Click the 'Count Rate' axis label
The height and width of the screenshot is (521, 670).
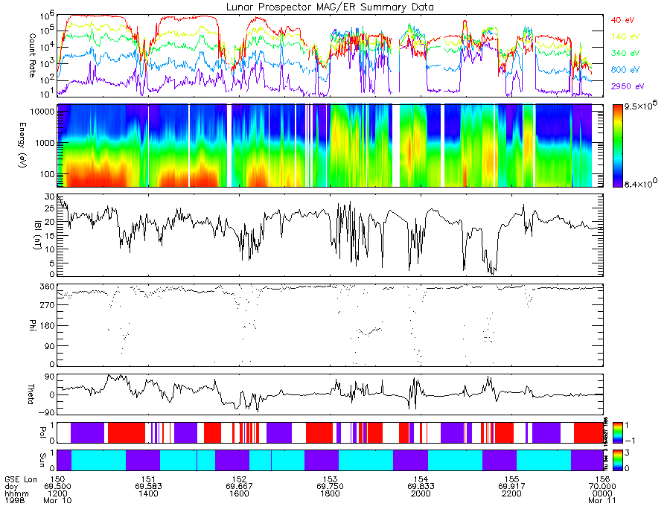coord(32,55)
